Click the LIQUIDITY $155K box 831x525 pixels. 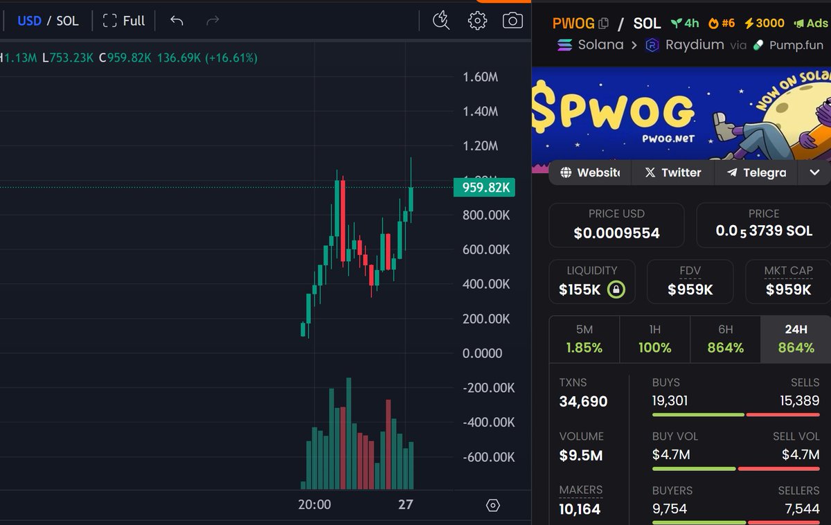(x=592, y=281)
